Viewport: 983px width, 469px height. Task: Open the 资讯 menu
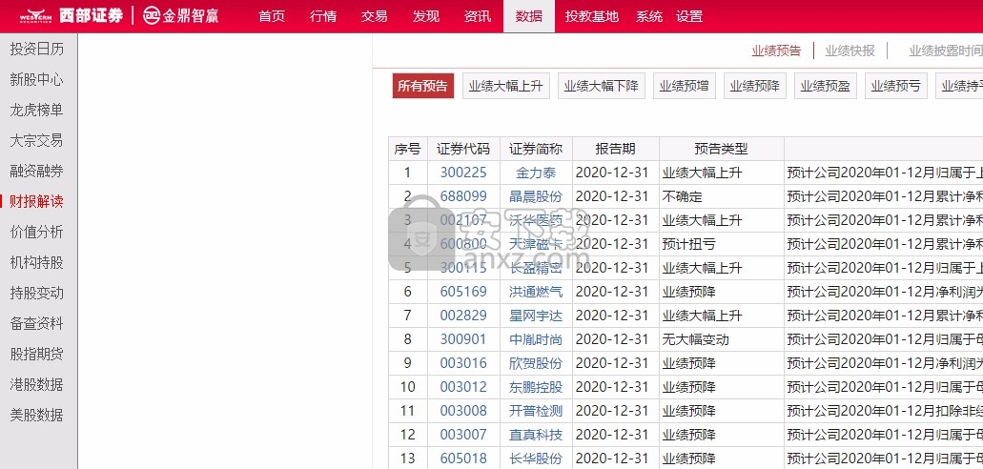coord(477,16)
